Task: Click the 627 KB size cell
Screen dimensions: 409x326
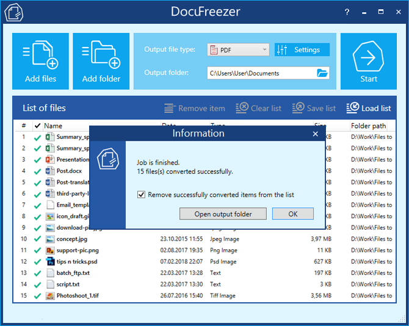Action: tap(323, 261)
